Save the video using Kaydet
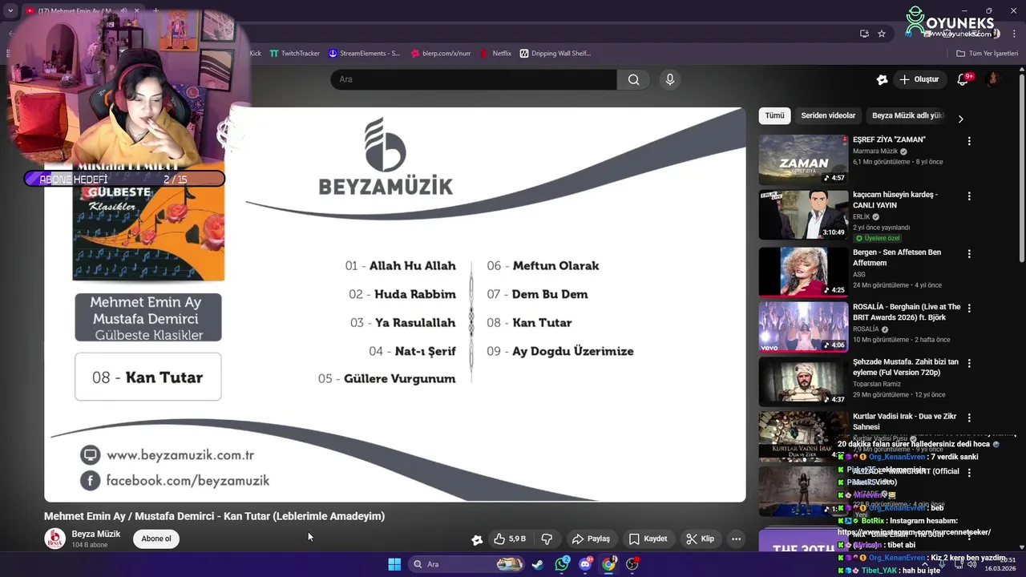Image resolution: width=1026 pixels, height=577 pixels. point(648,539)
